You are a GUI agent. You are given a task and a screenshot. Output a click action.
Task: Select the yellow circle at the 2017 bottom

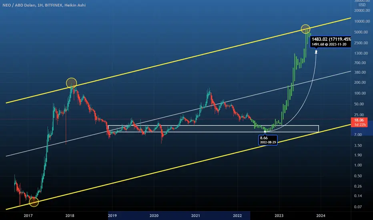pyautogui.click(x=34, y=202)
